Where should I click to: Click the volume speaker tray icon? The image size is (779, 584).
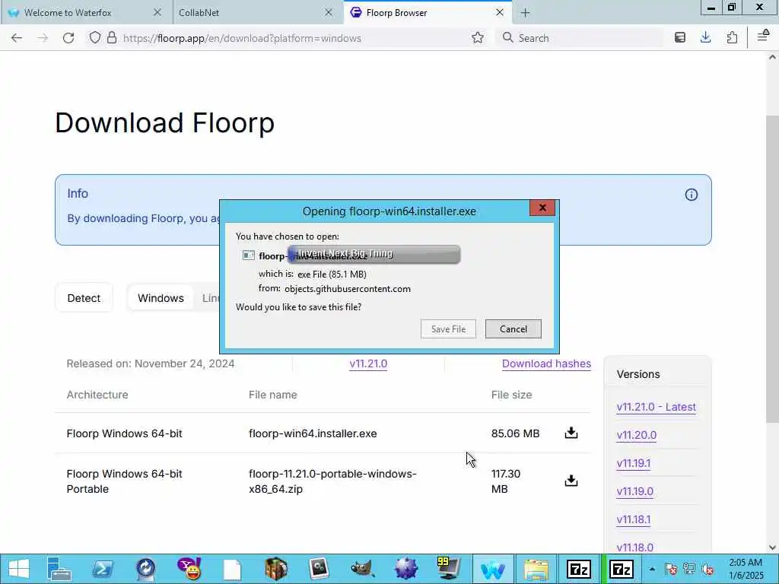[707, 569]
